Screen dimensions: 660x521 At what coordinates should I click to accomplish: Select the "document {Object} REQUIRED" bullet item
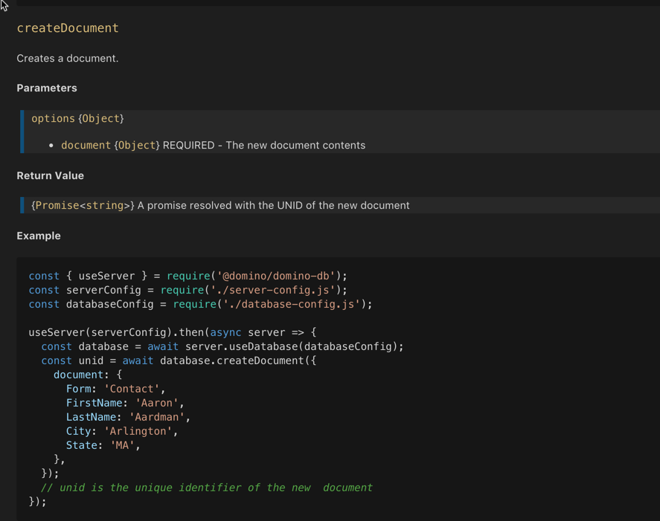pos(213,145)
